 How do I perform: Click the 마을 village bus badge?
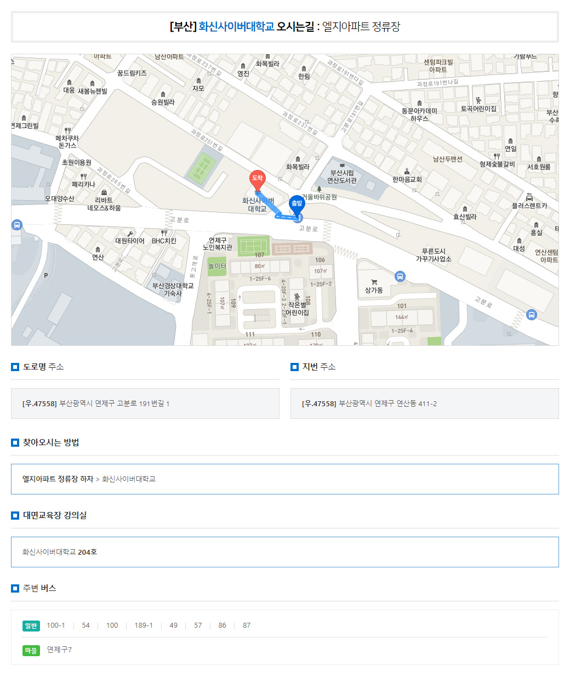tap(31, 651)
